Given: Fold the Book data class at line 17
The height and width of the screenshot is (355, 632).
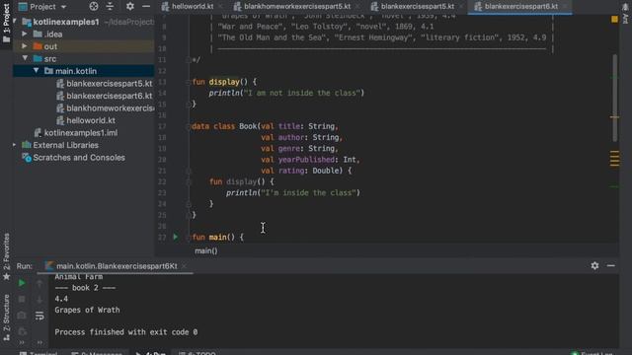Looking at the screenshot, I should tap(189, 126).
